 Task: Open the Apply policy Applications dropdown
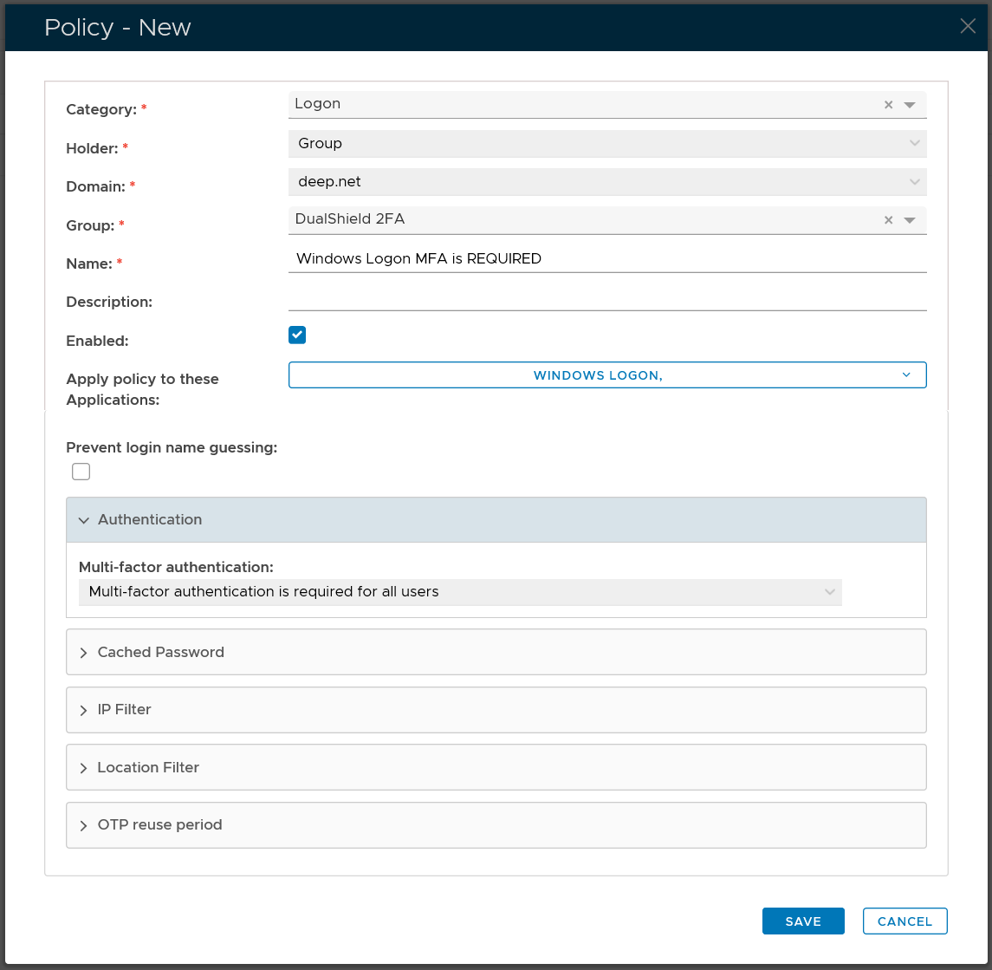pos(606,375)
